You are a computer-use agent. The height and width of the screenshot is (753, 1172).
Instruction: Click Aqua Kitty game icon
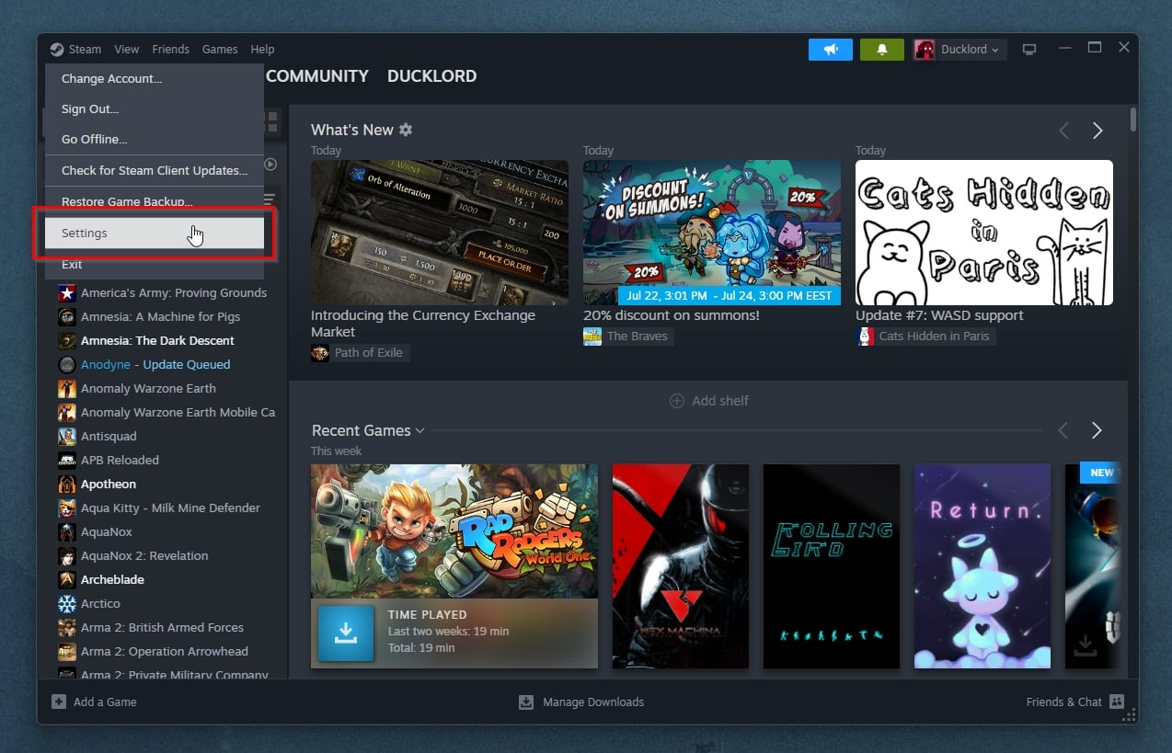coord(67,508)
